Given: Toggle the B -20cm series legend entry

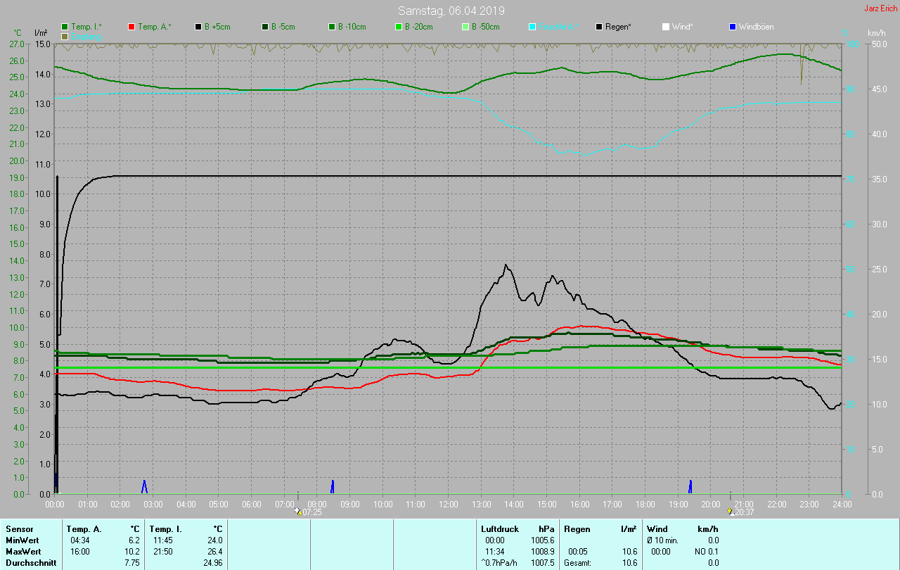Looking at the screenshot, I should click(x=418, y=27).
